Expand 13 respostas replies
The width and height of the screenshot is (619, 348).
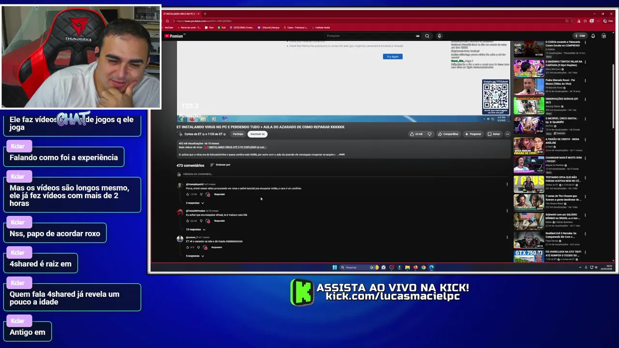point(196,230)
